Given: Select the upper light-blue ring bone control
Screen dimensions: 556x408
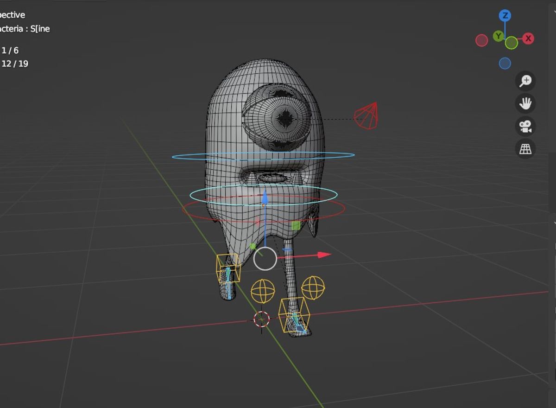Looking at the screenshot, I should pos(263,156).
